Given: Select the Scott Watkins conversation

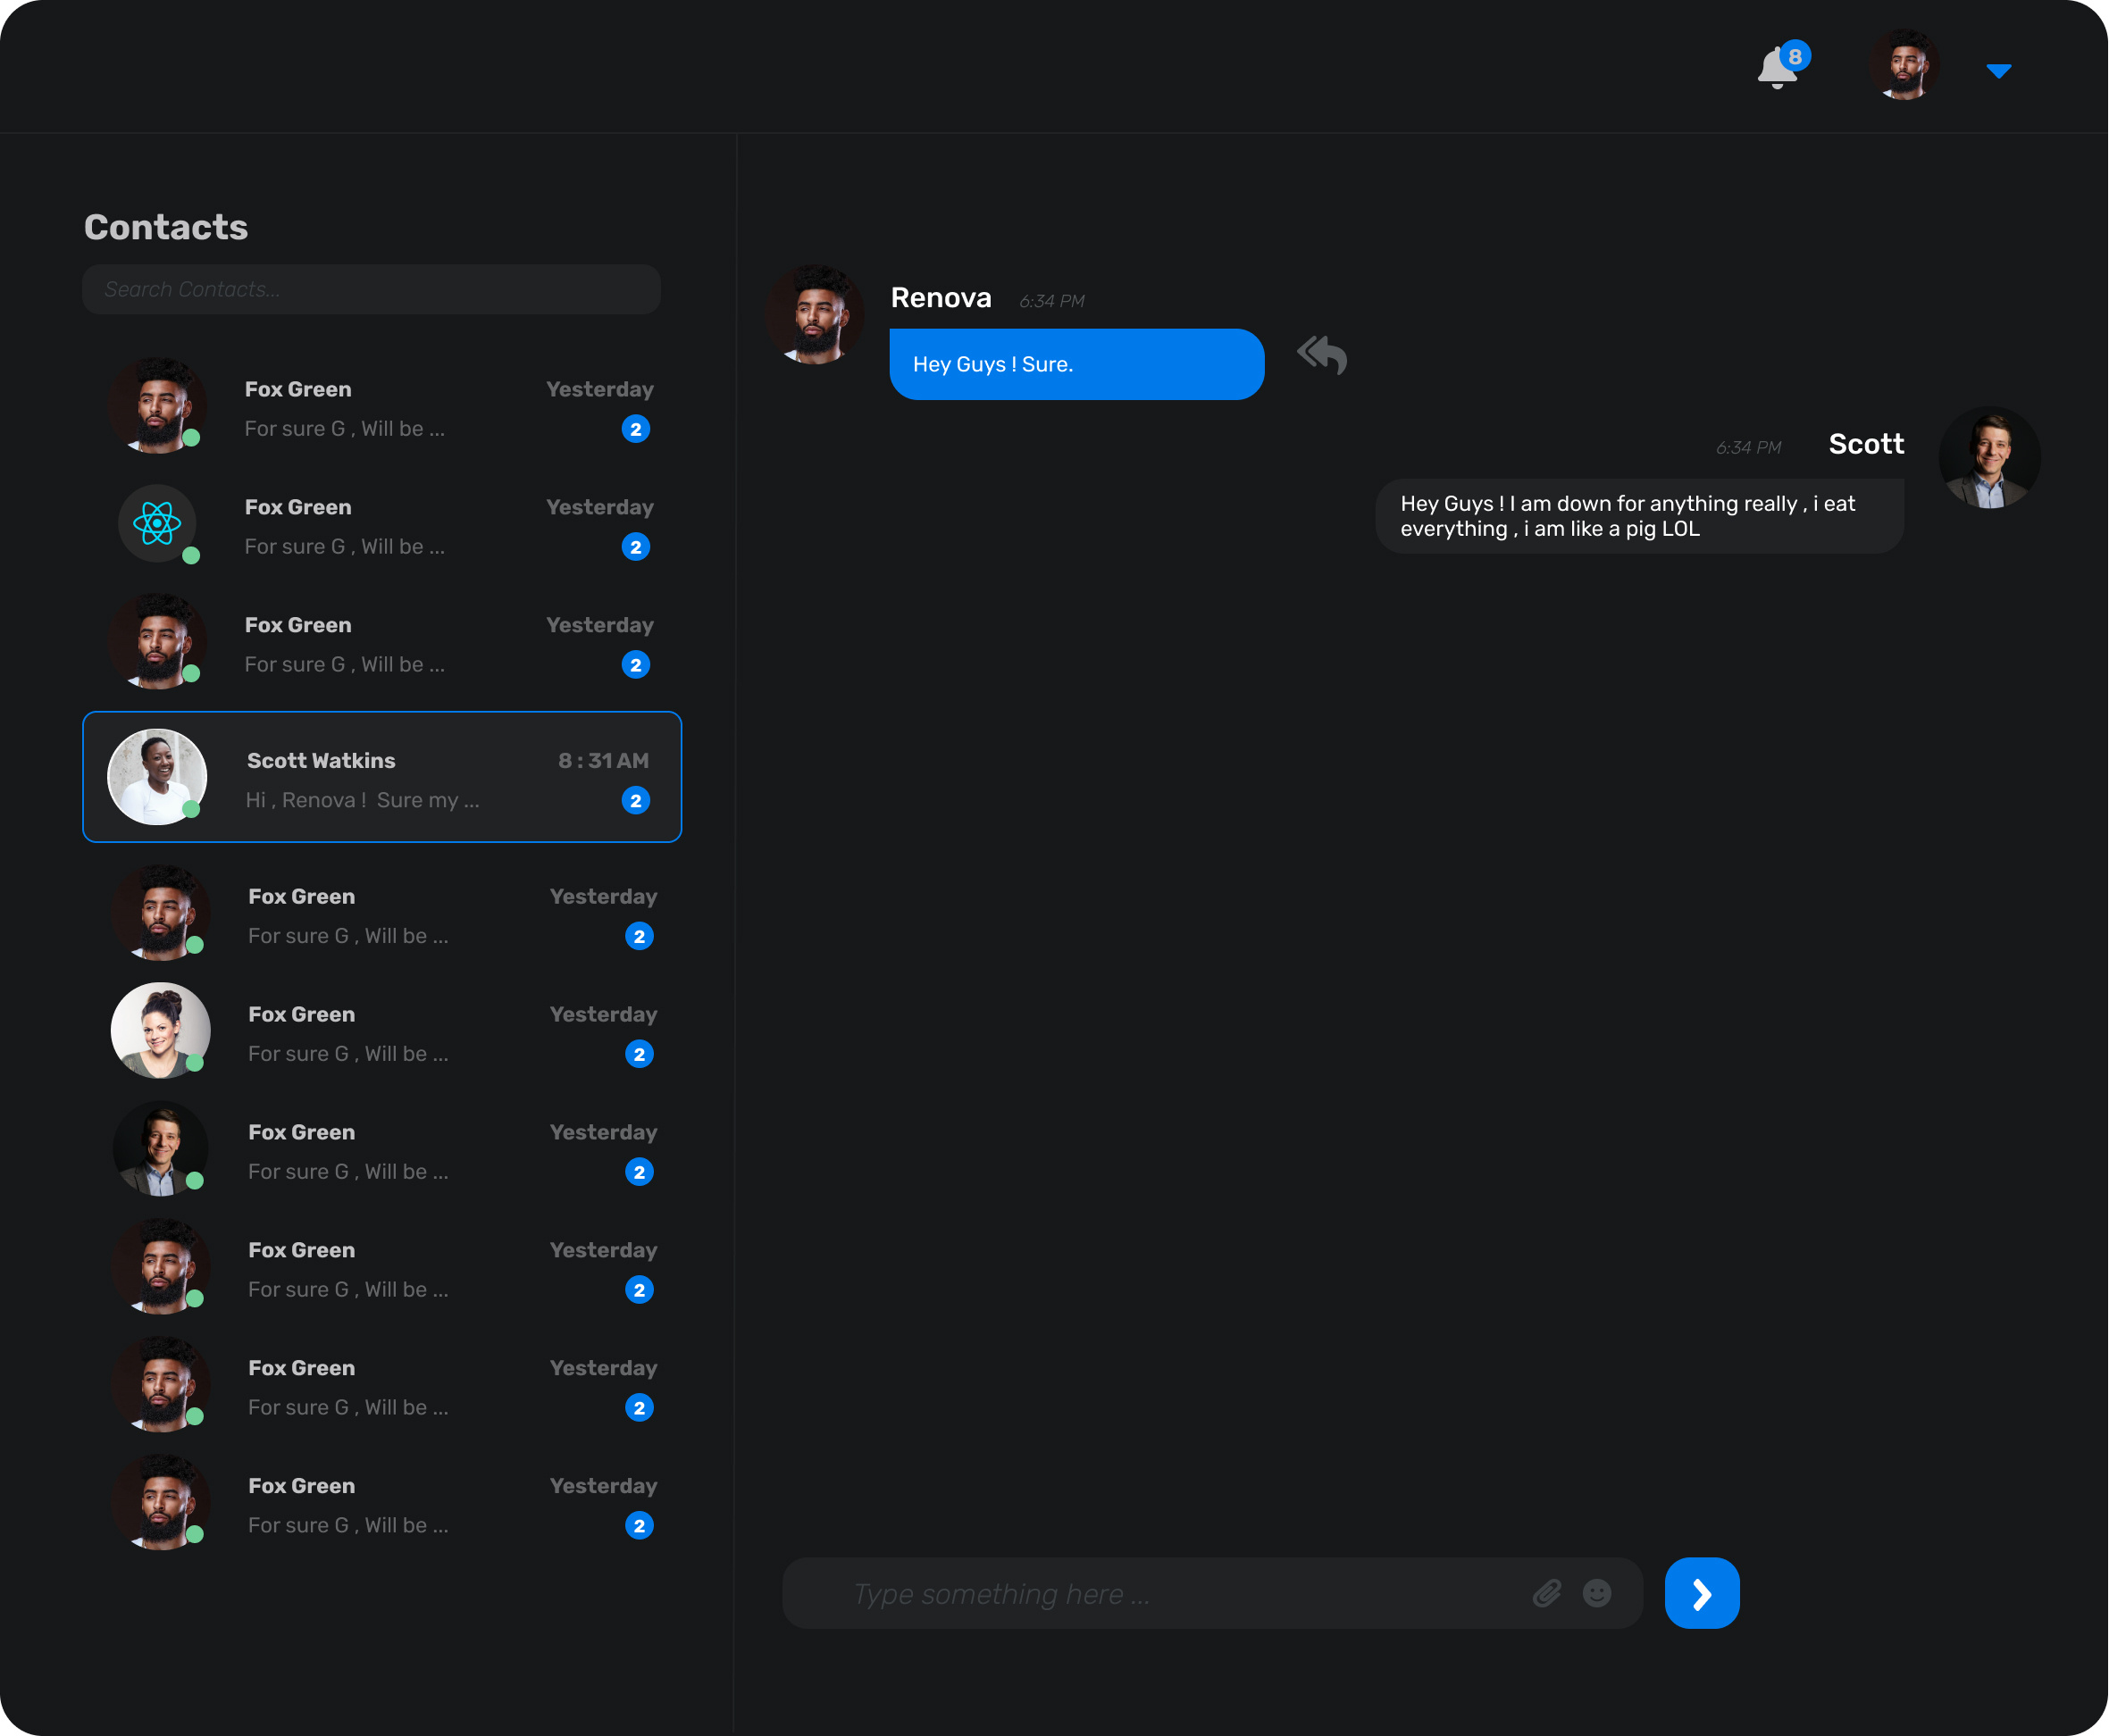Looking at the screenshot, I should [382, 777].
